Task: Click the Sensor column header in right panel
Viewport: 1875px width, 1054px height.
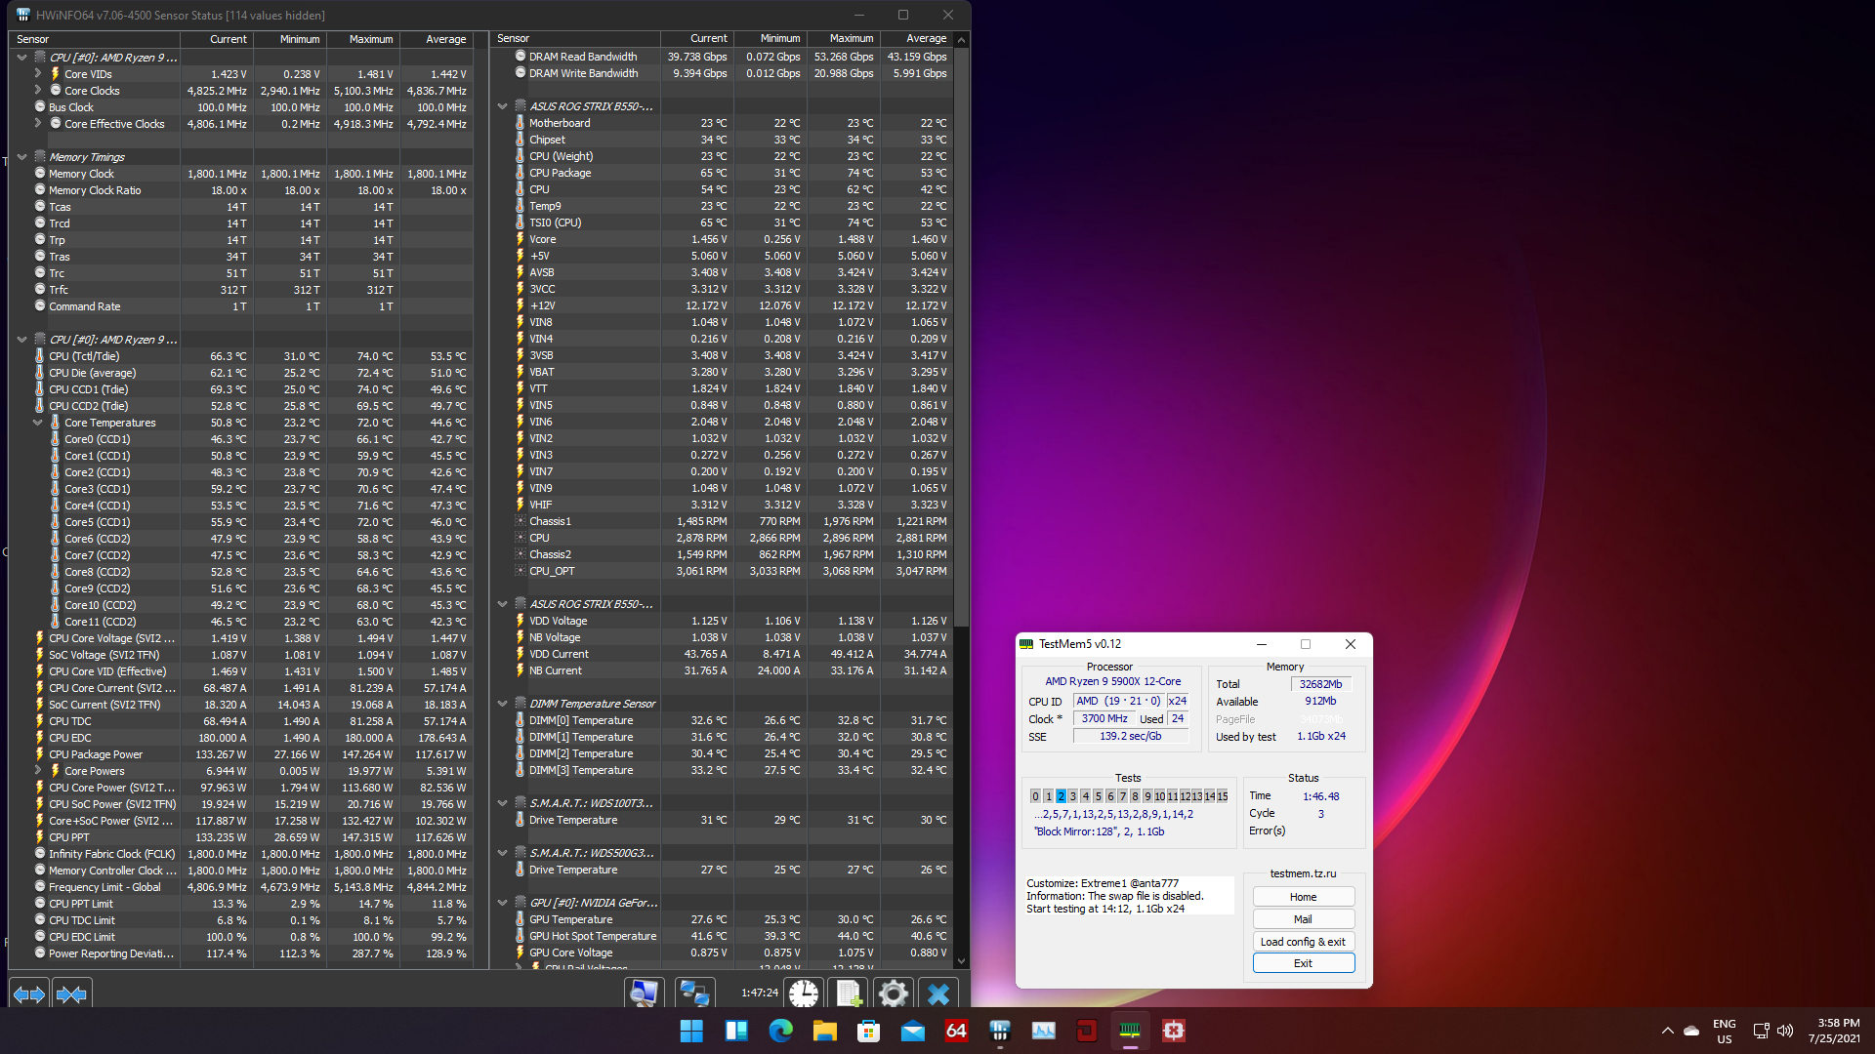Action: point(575,39)
